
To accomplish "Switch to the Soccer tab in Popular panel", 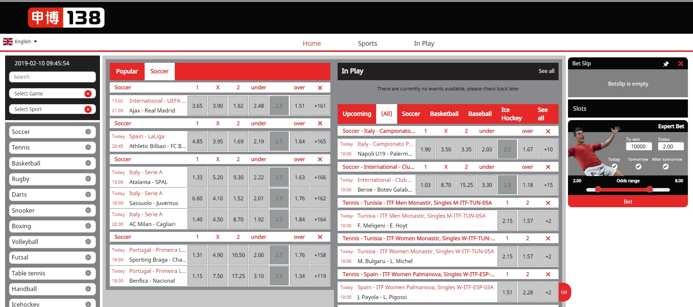I will pos(159,71).
